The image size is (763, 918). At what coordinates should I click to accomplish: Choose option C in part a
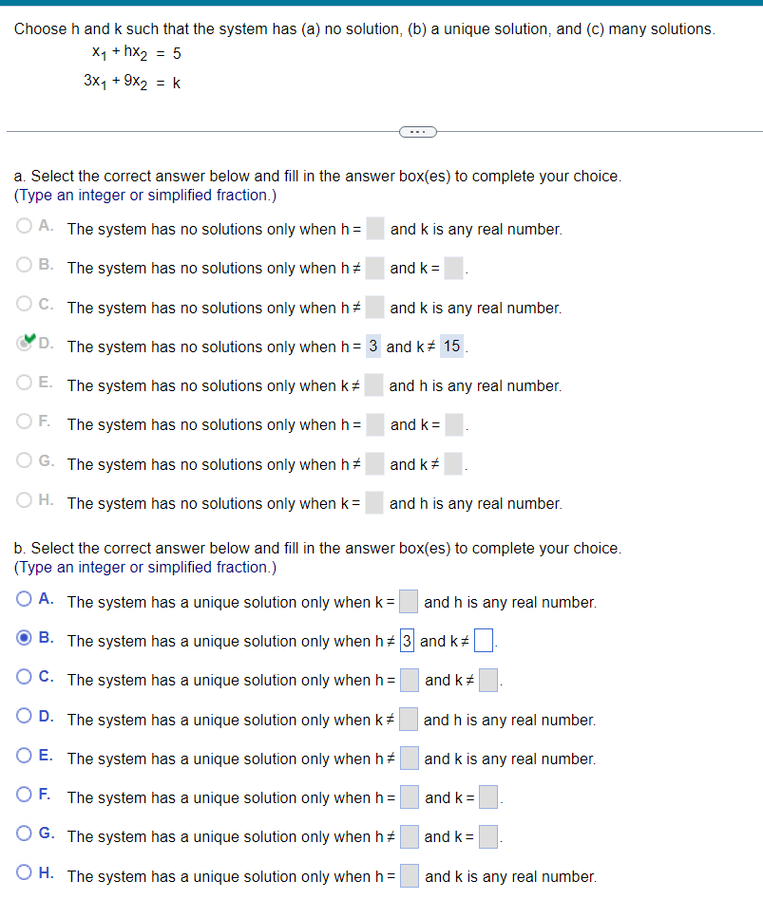click(25, 303)
